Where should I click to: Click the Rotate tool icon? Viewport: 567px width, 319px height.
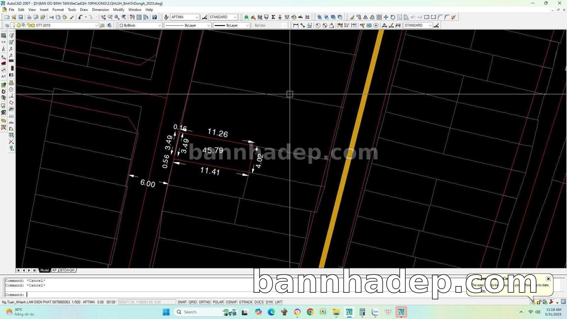click(x=393, y=17)
